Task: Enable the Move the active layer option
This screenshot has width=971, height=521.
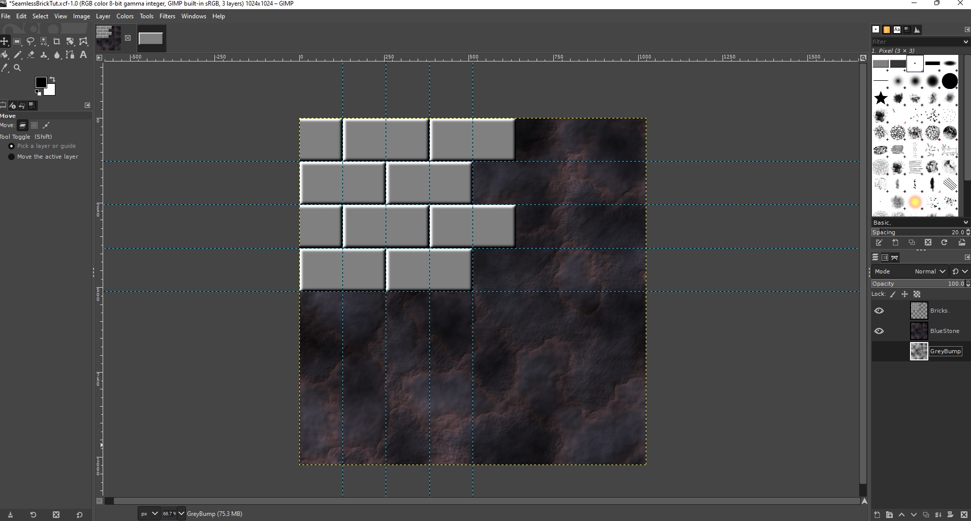Action: pyautogui.click(x=11, y=157)
